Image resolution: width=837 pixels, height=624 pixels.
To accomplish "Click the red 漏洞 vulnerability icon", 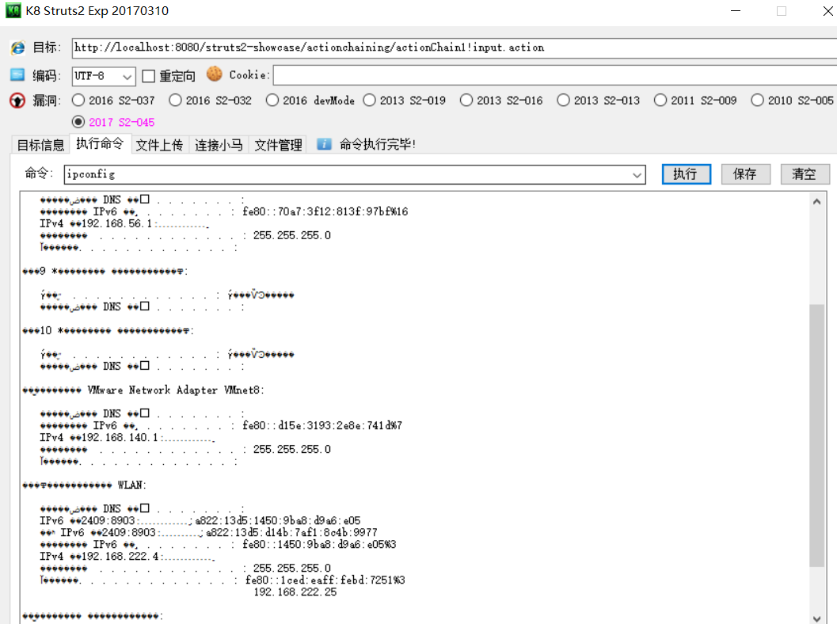I will [17, 100].
